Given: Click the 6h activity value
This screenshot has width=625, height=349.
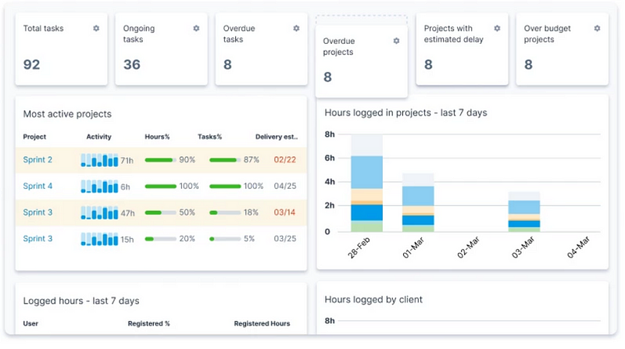Looking at the screenshot, I should (125, 187).
